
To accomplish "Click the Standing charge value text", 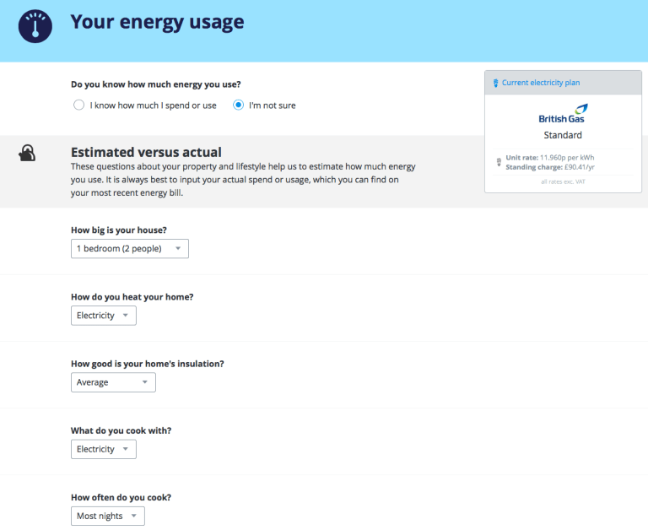I will click(x=550, y=167).
